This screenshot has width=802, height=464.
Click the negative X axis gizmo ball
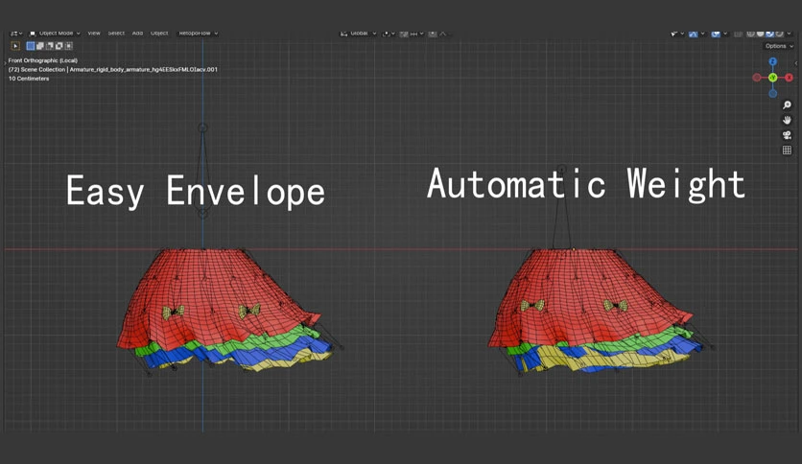tap(757, 78)
